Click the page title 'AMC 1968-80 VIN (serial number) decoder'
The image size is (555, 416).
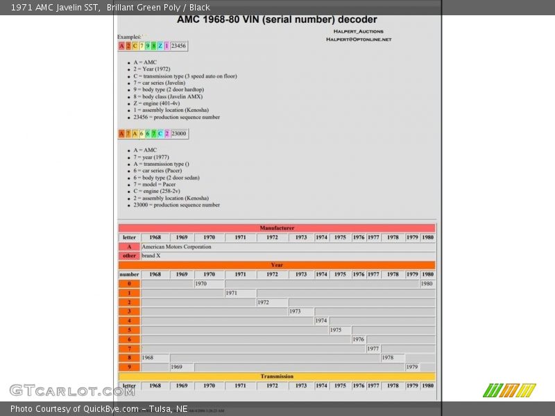(277, 19)
